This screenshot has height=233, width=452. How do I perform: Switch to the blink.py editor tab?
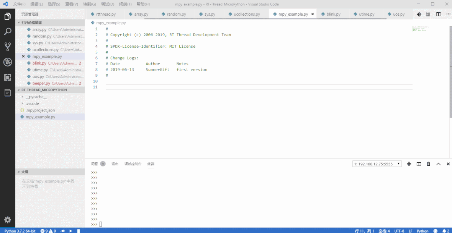point(333,13)
